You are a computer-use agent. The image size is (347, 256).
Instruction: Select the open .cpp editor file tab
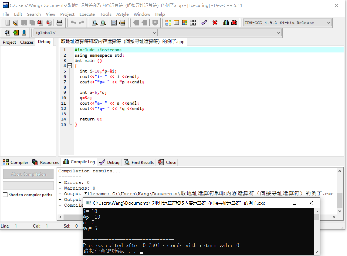coord(123,42)
